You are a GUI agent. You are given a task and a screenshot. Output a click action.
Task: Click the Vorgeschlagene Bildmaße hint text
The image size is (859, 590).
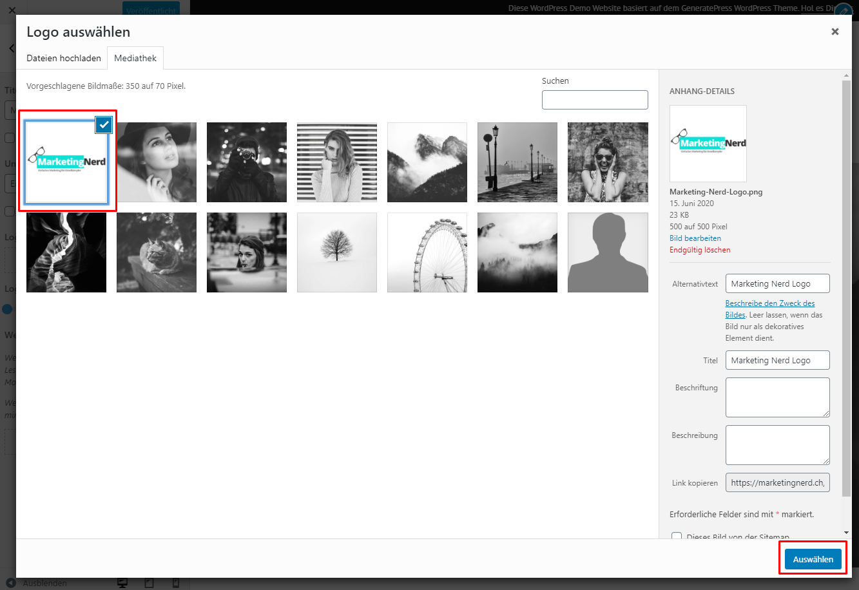pos(106,86)
